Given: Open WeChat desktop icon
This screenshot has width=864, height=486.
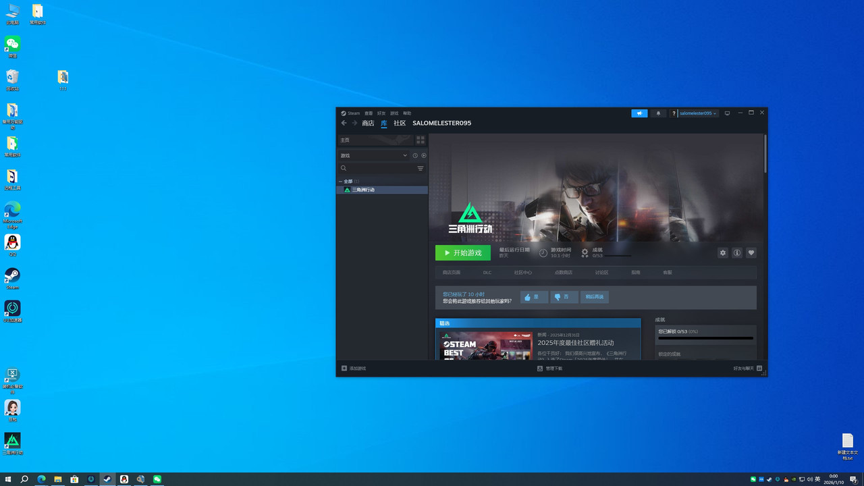Looking at the screenshot, I should pos(12,47).
